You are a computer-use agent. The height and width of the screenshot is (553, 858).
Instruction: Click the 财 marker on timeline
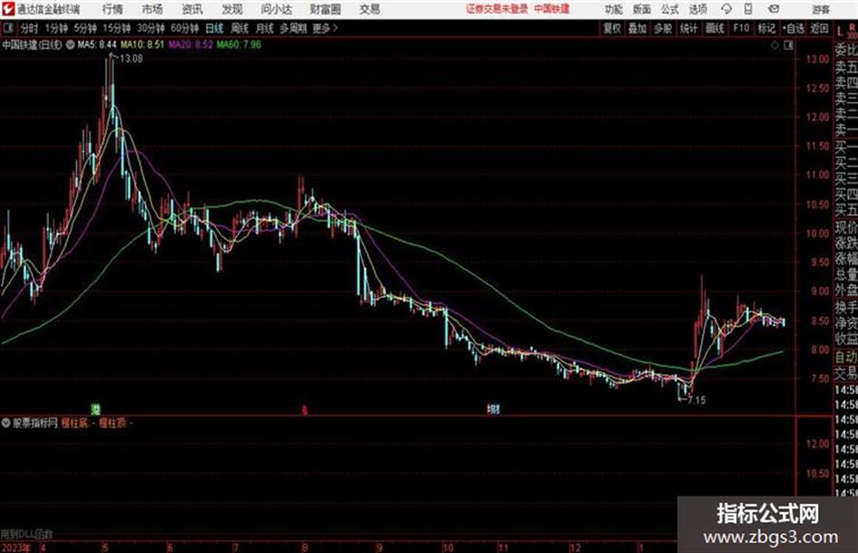click(x=493, y=409)
